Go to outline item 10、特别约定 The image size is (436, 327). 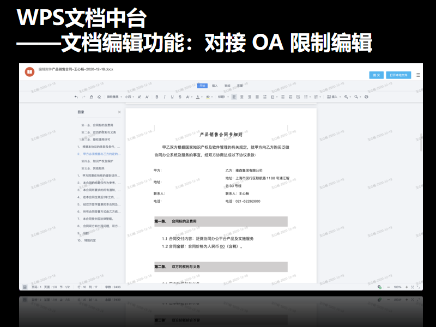87,240
